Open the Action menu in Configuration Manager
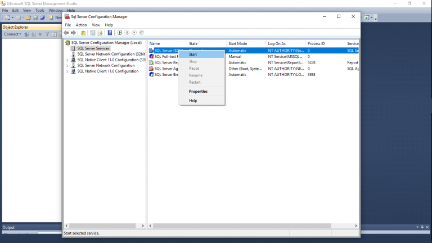Image resolution: width=432 pixels, height=243 pixels. (82, 25)
